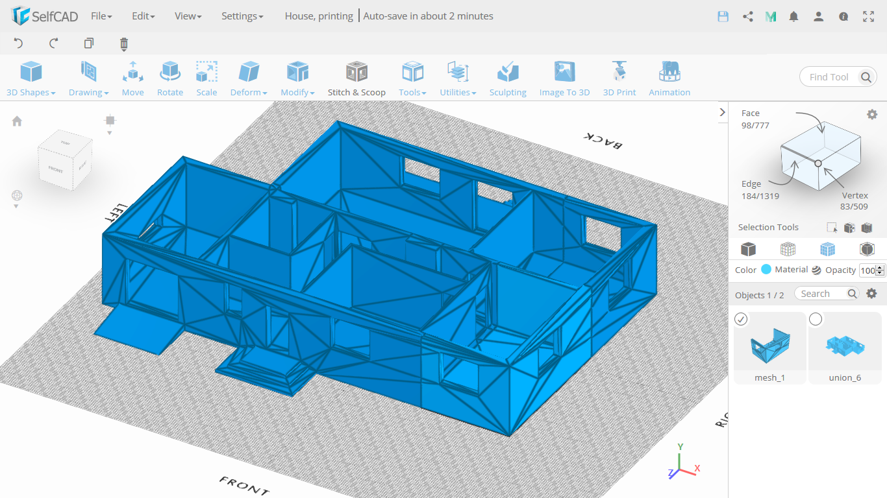887x498 pixels.
Task: Delete the selected object with trash icon
Action: [124, 44]
